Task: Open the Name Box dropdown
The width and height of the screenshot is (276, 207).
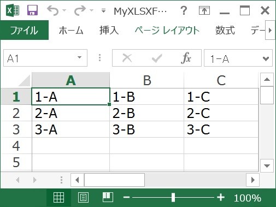Action: pyautogui.click(x=79, y=57)
